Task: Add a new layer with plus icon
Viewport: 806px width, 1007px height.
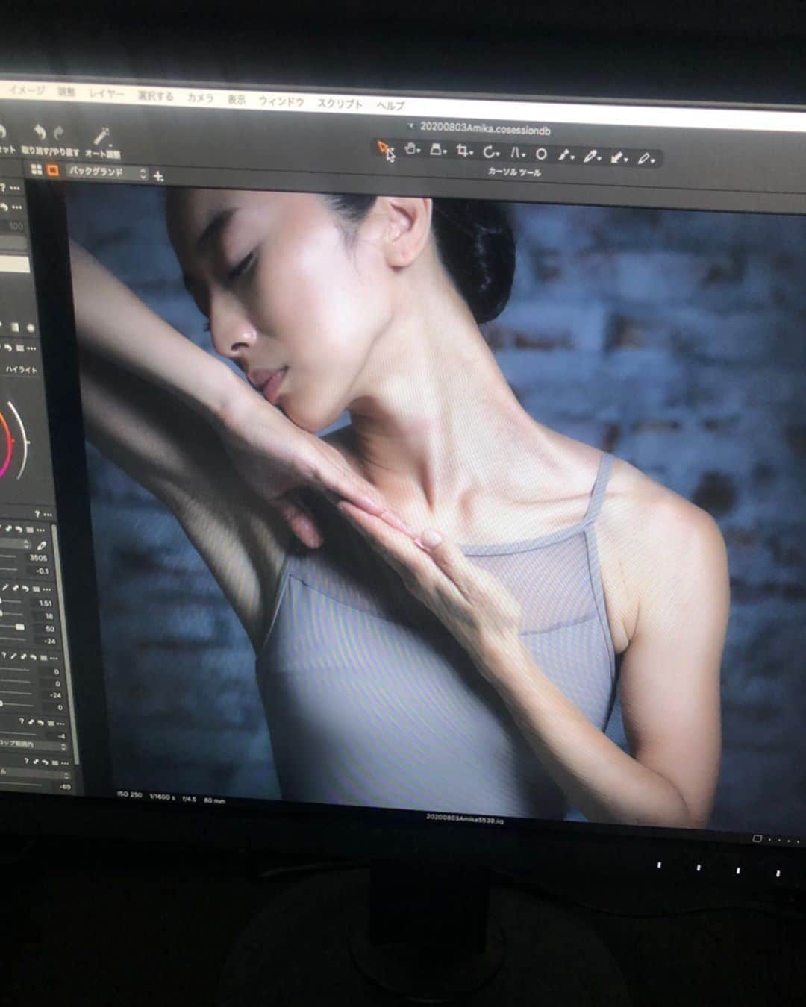Action: coord(158,176)
